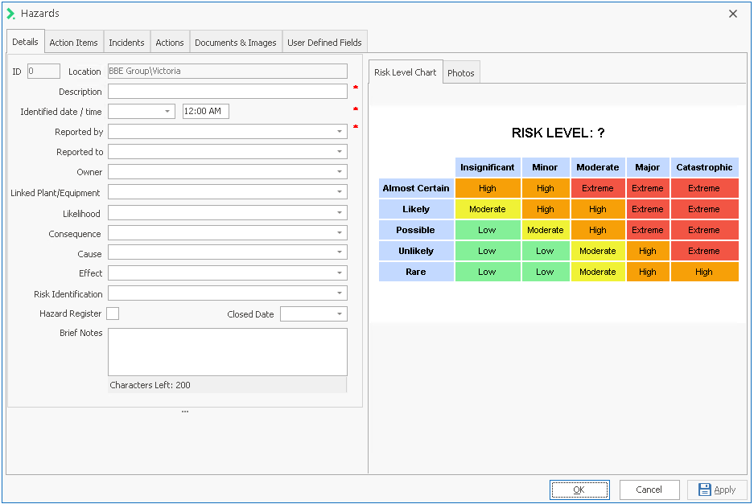Click the ID field

43,71
